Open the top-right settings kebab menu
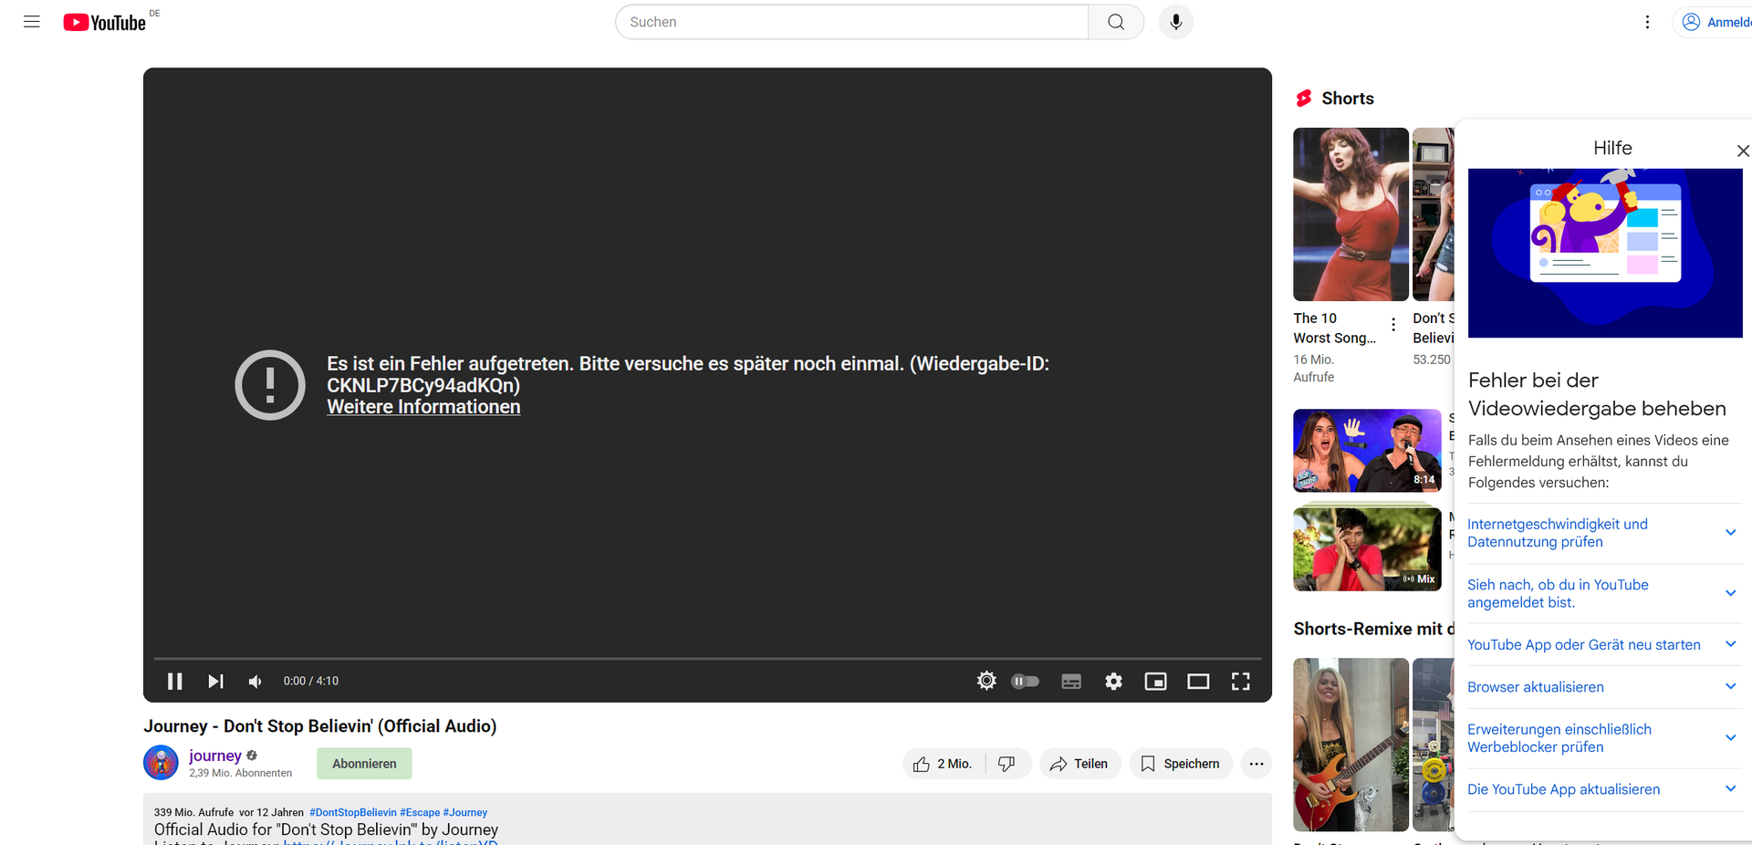This screenshot has width=1752, height=845. point(1647,22)
